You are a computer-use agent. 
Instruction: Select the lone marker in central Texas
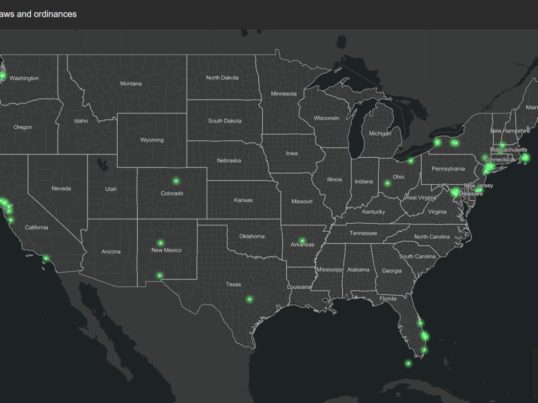[x=249, y=298]
